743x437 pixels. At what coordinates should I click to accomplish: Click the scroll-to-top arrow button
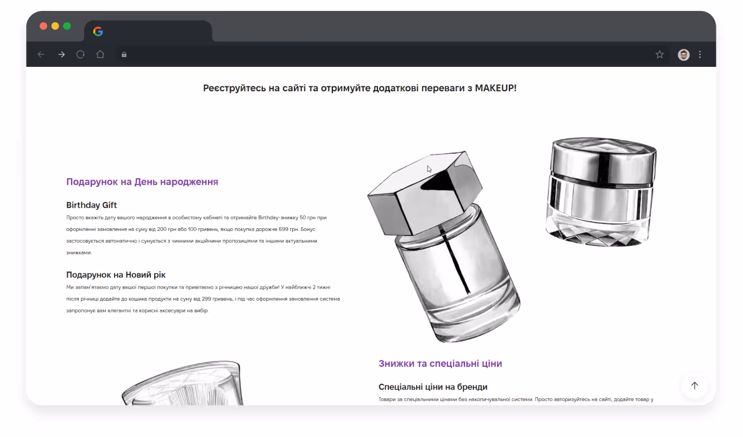click(694, 385)
